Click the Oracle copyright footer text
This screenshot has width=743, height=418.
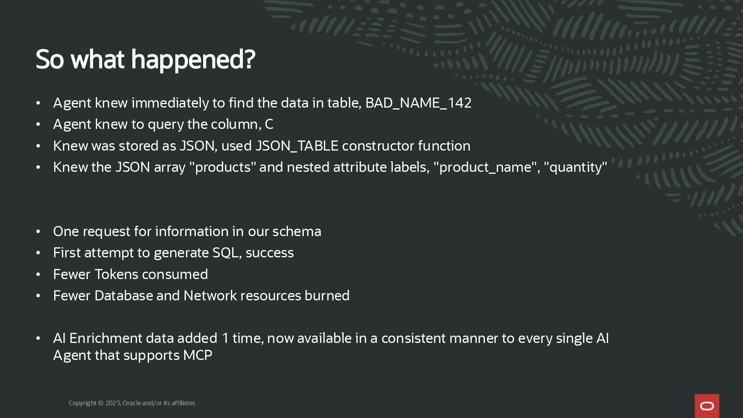click(x=132, y=403)
